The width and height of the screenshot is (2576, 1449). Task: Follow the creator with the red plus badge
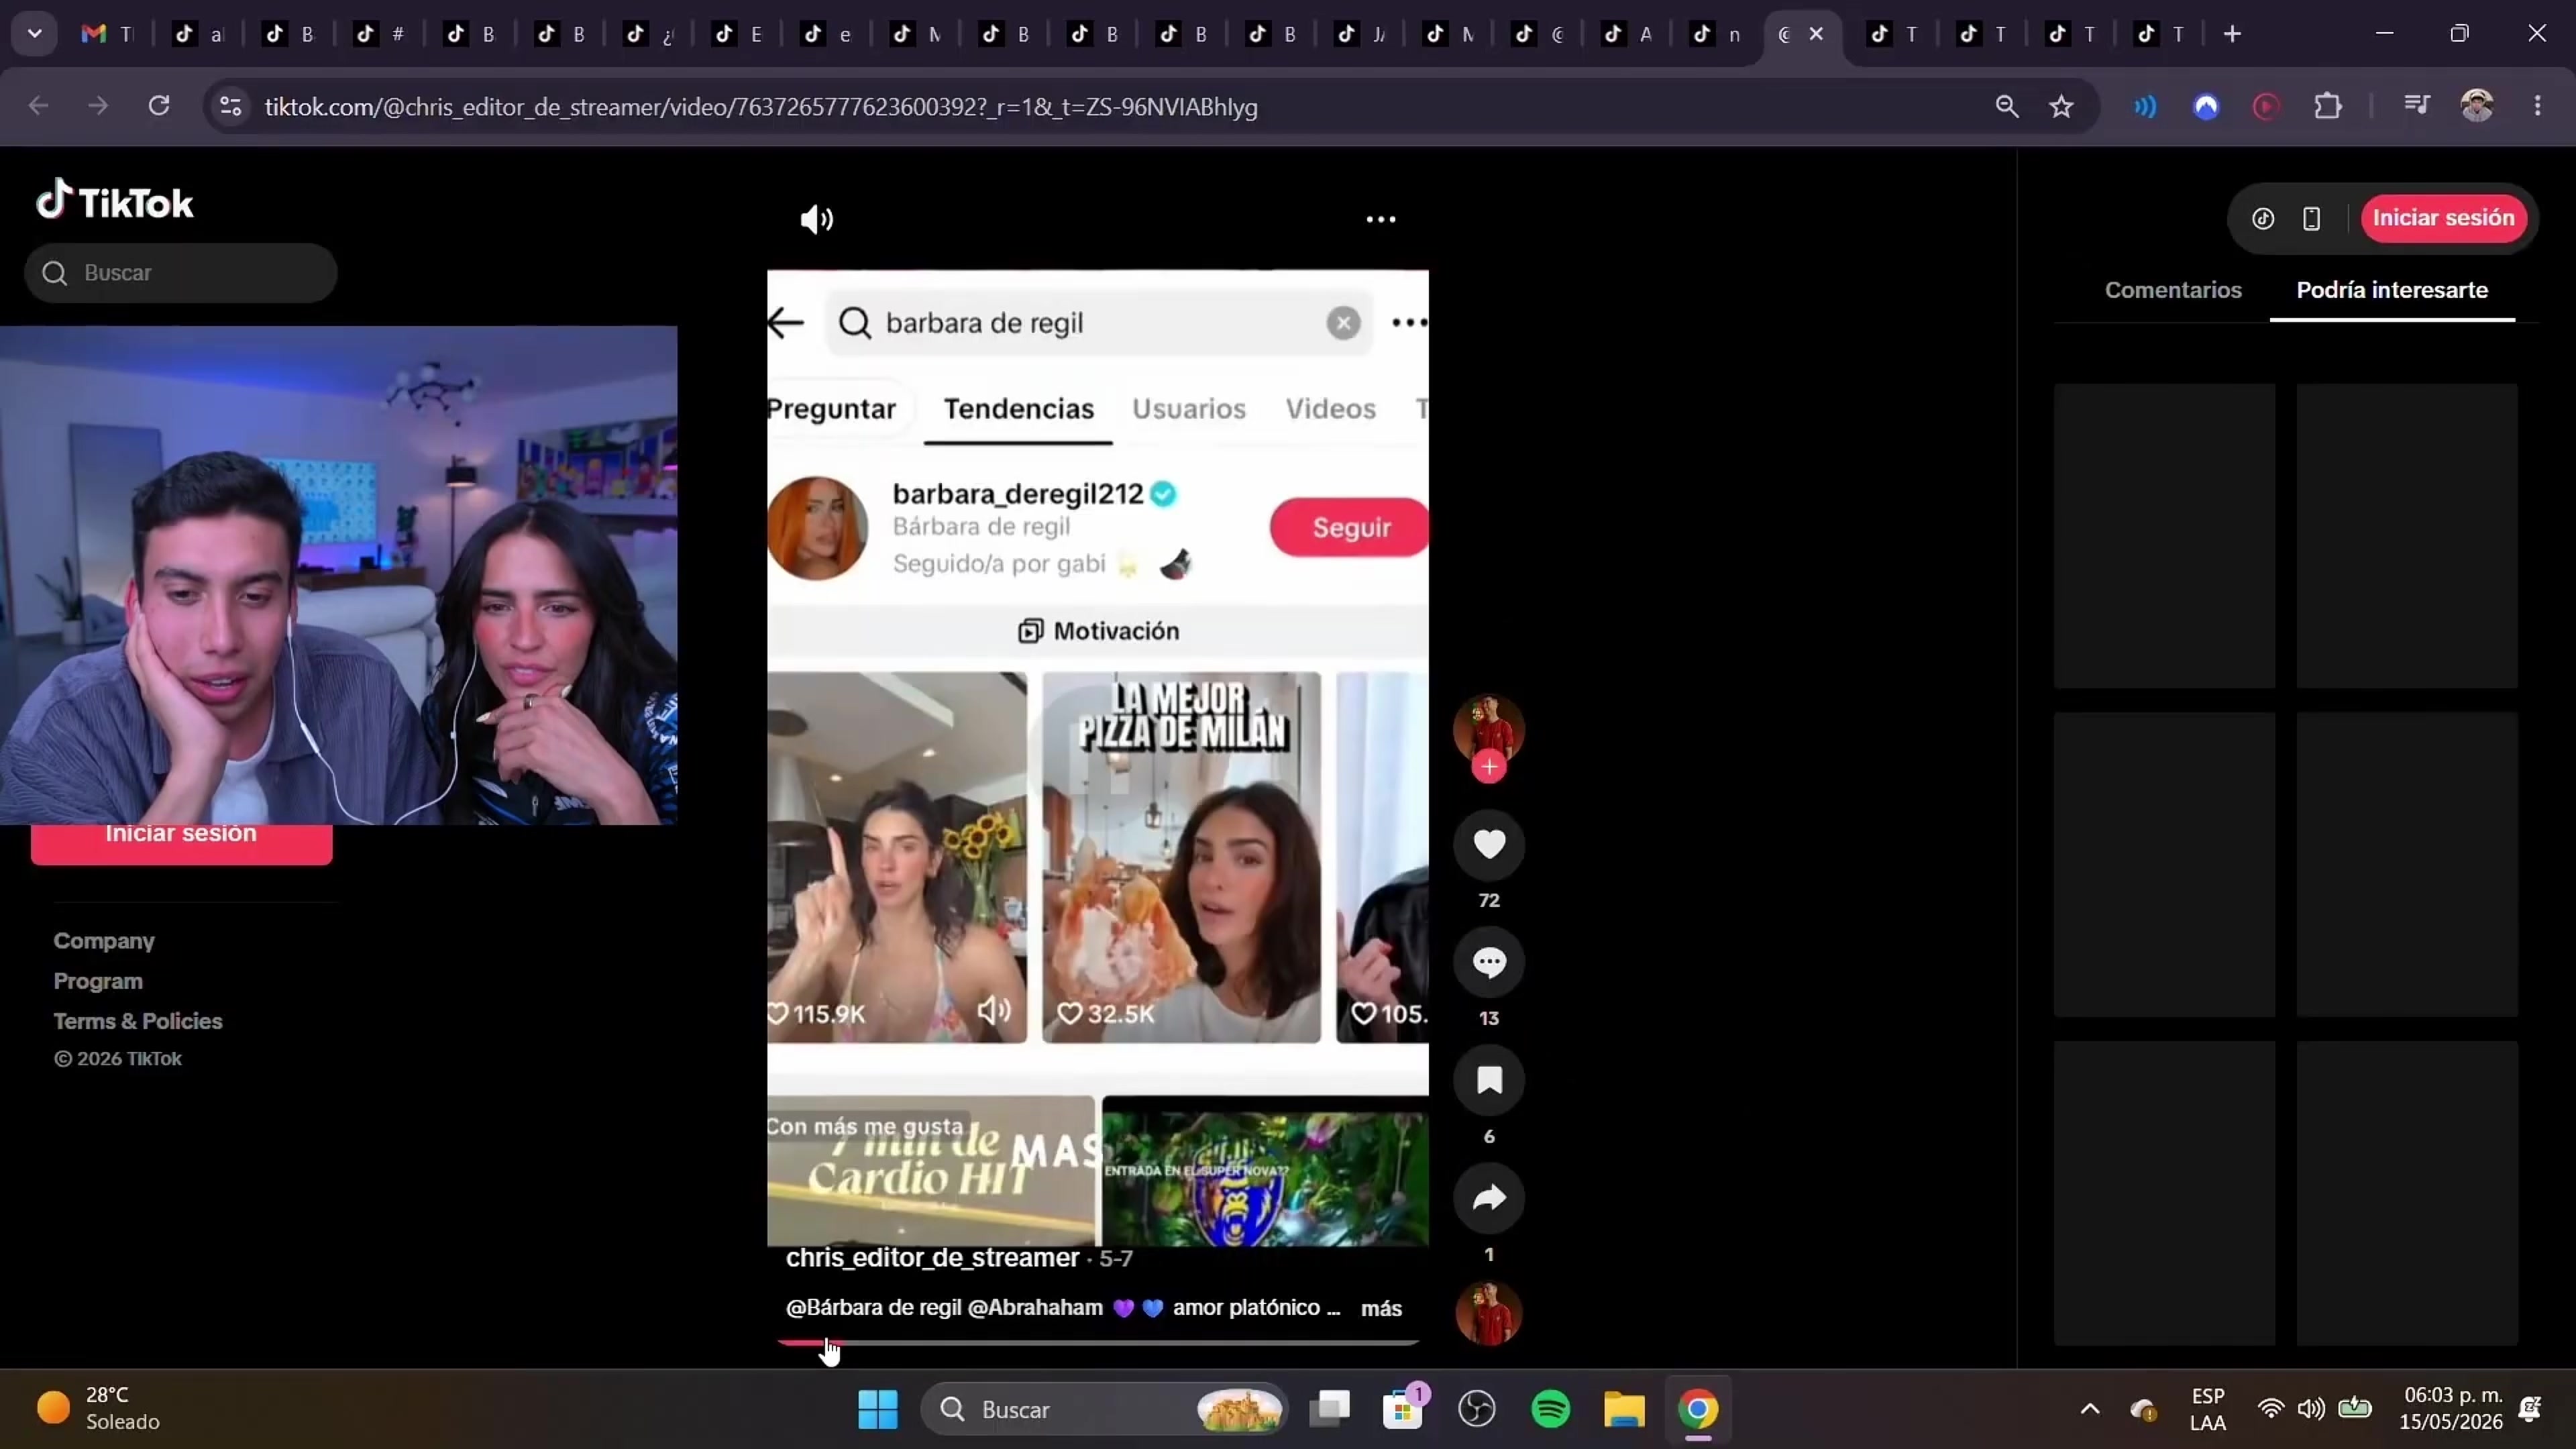click(x=1488, y=767)
